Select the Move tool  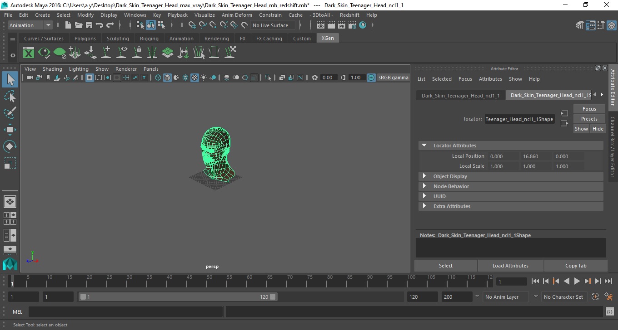10,130
